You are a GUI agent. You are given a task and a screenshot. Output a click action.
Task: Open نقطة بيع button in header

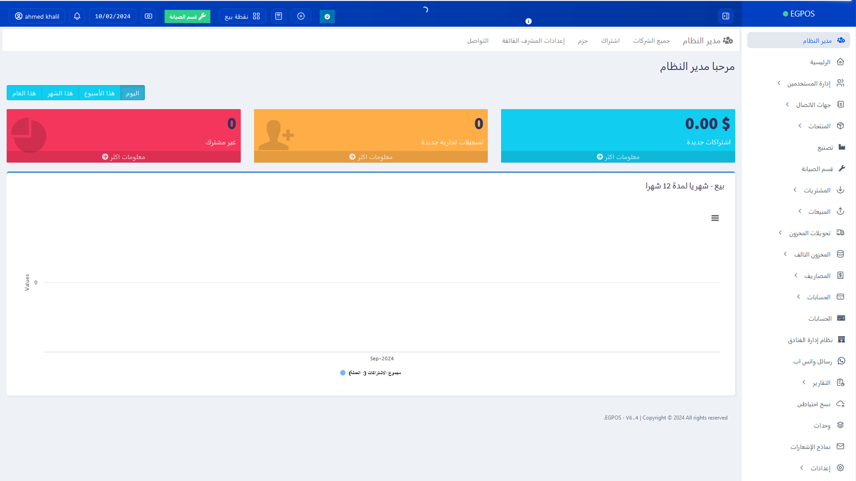pyautogui.click(x=242, y=16)
